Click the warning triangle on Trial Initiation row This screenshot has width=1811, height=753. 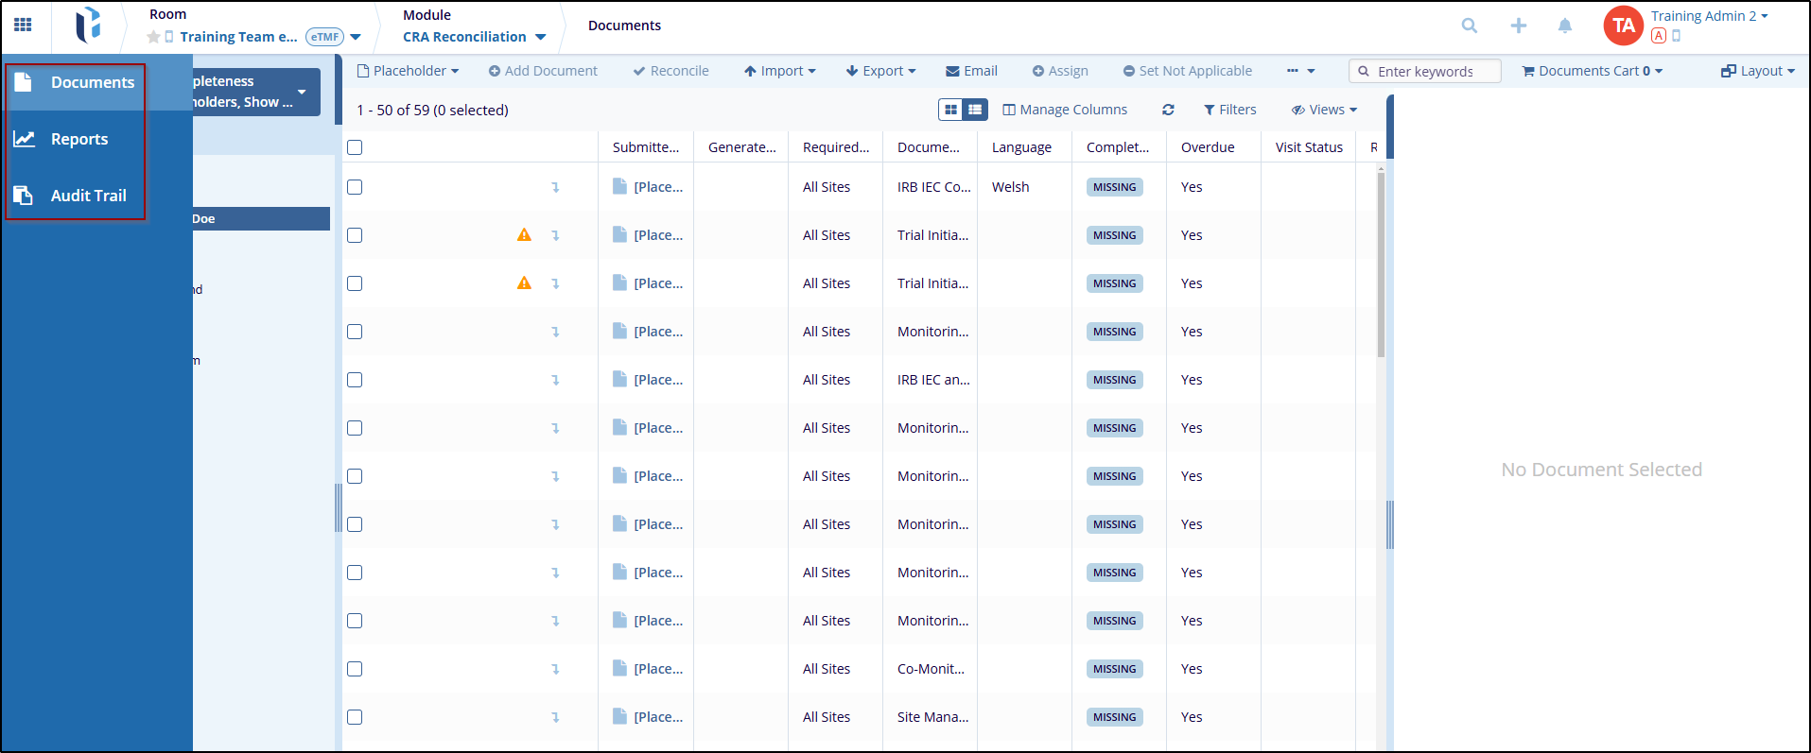pos(524,235)
